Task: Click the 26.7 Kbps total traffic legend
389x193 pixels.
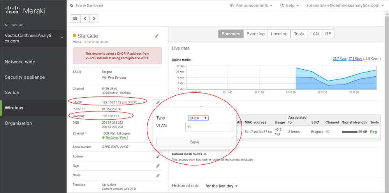Action: pos(340,59)
